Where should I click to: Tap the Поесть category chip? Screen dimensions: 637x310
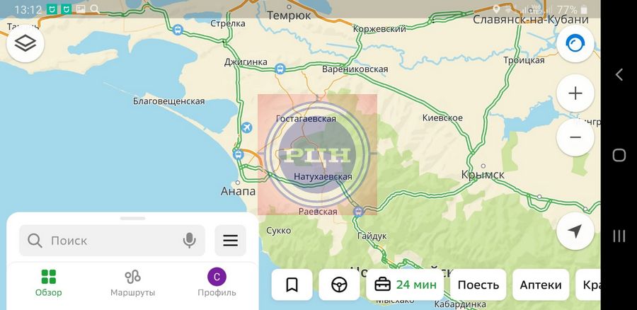(478, 285)
